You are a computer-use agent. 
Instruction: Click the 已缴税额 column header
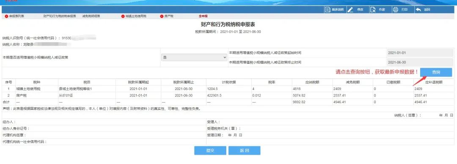tap(393, 82)
